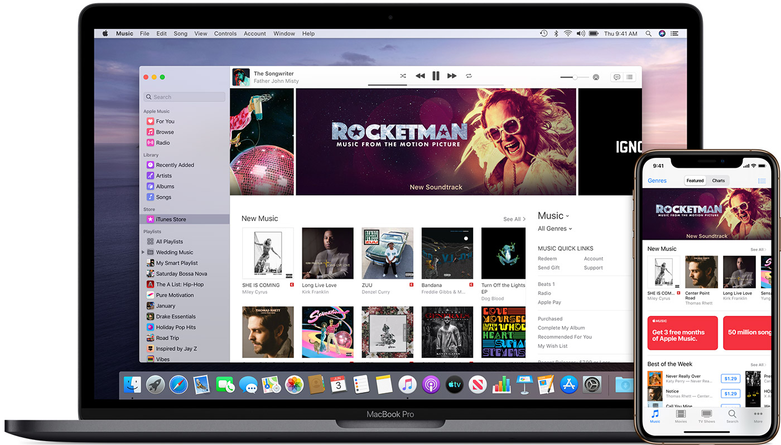The width and height of the screenshot is (781, 445).
Task: Expand the Wedding Music playlist folder
Action: pos(143,252)
